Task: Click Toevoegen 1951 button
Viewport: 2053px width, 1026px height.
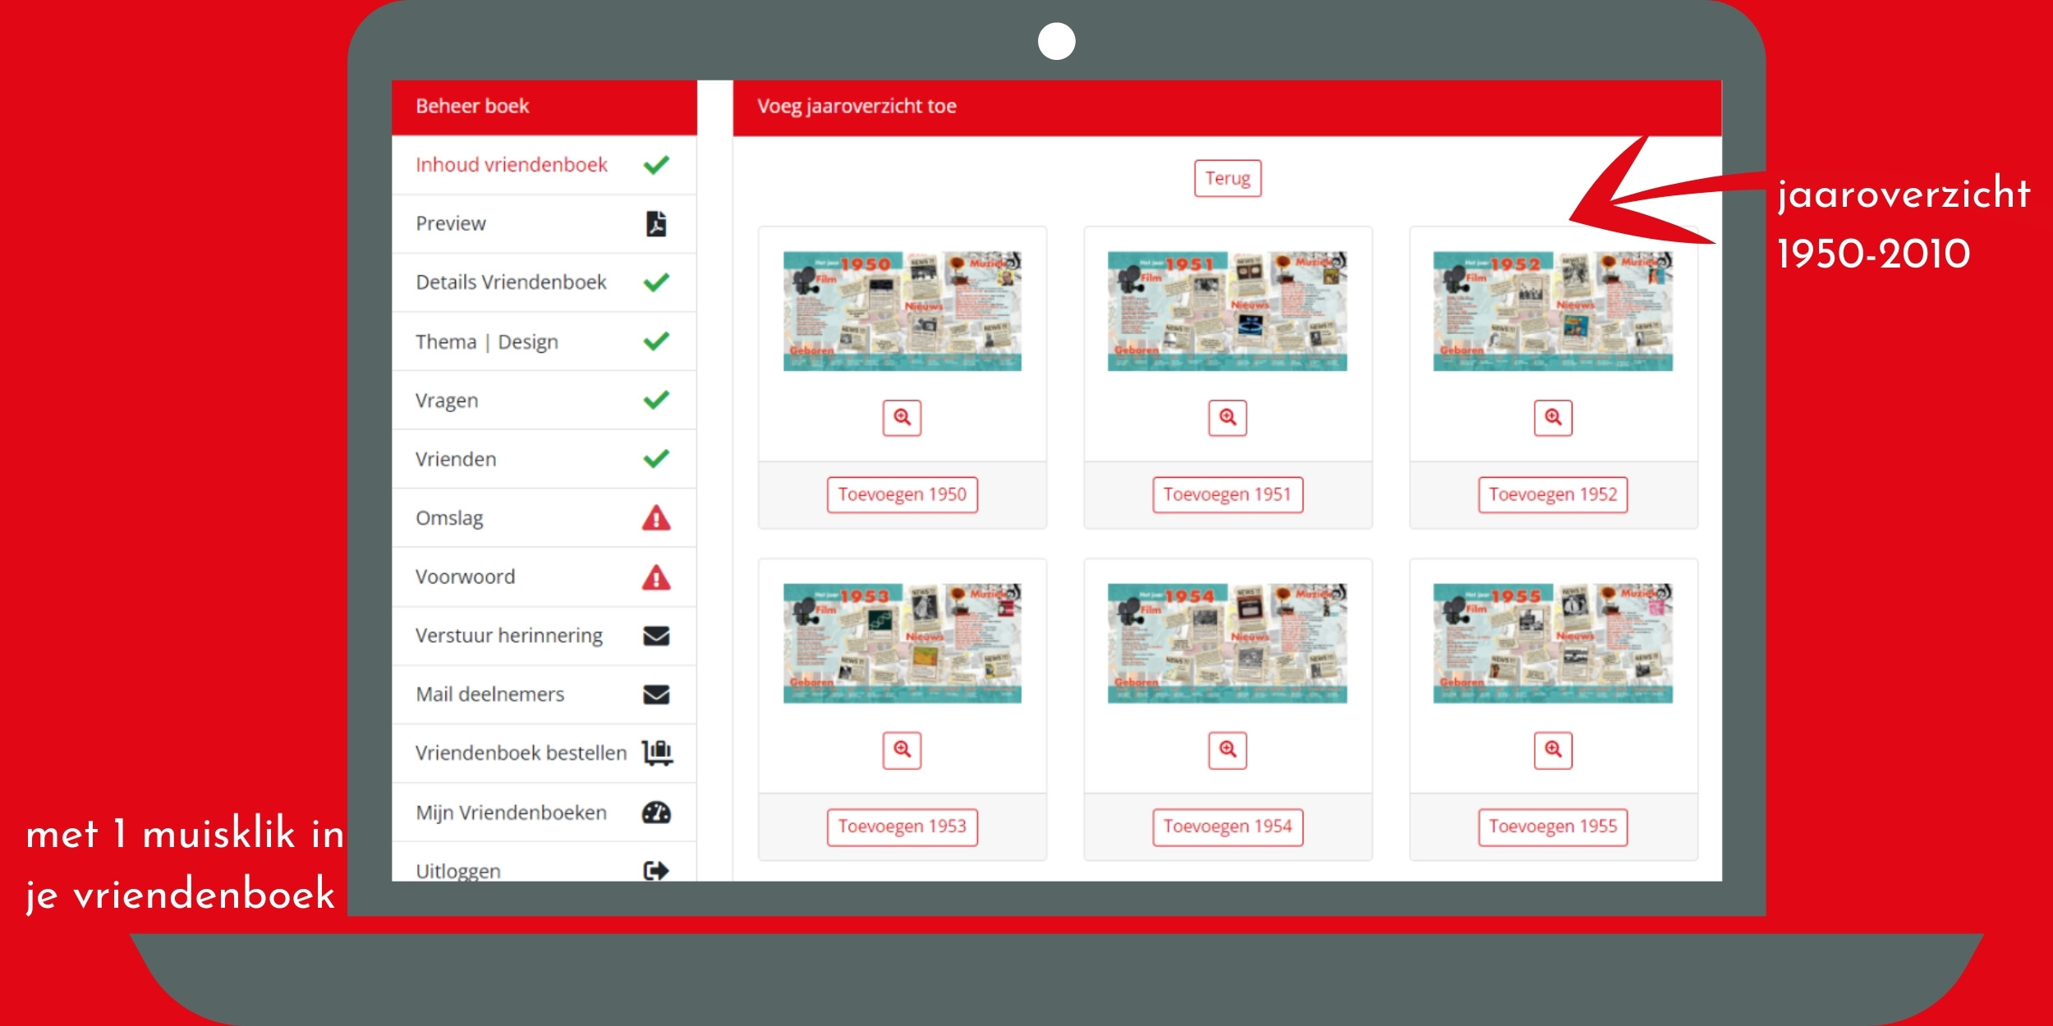Action: point(1228,495)
